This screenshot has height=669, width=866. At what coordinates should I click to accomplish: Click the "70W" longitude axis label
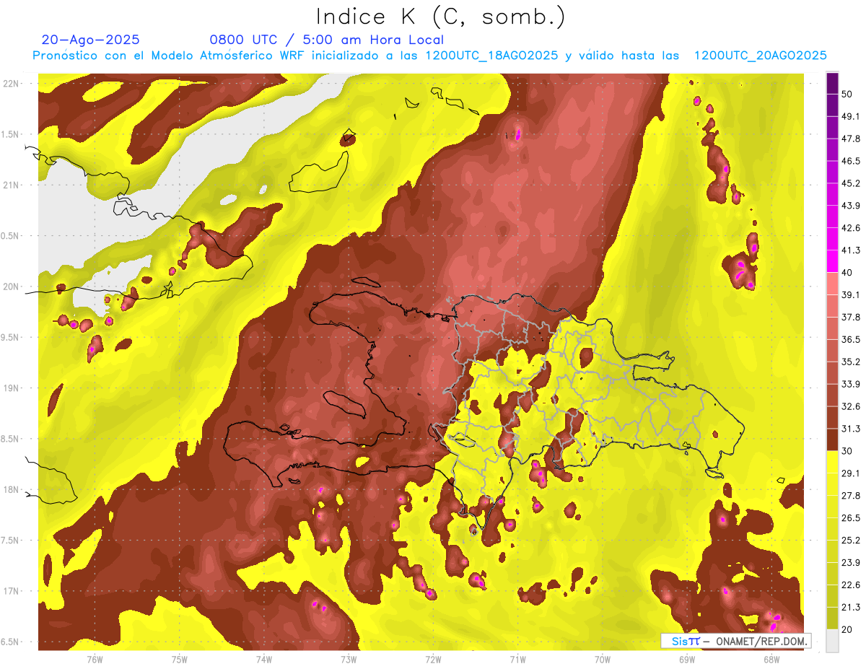[602, 660]
